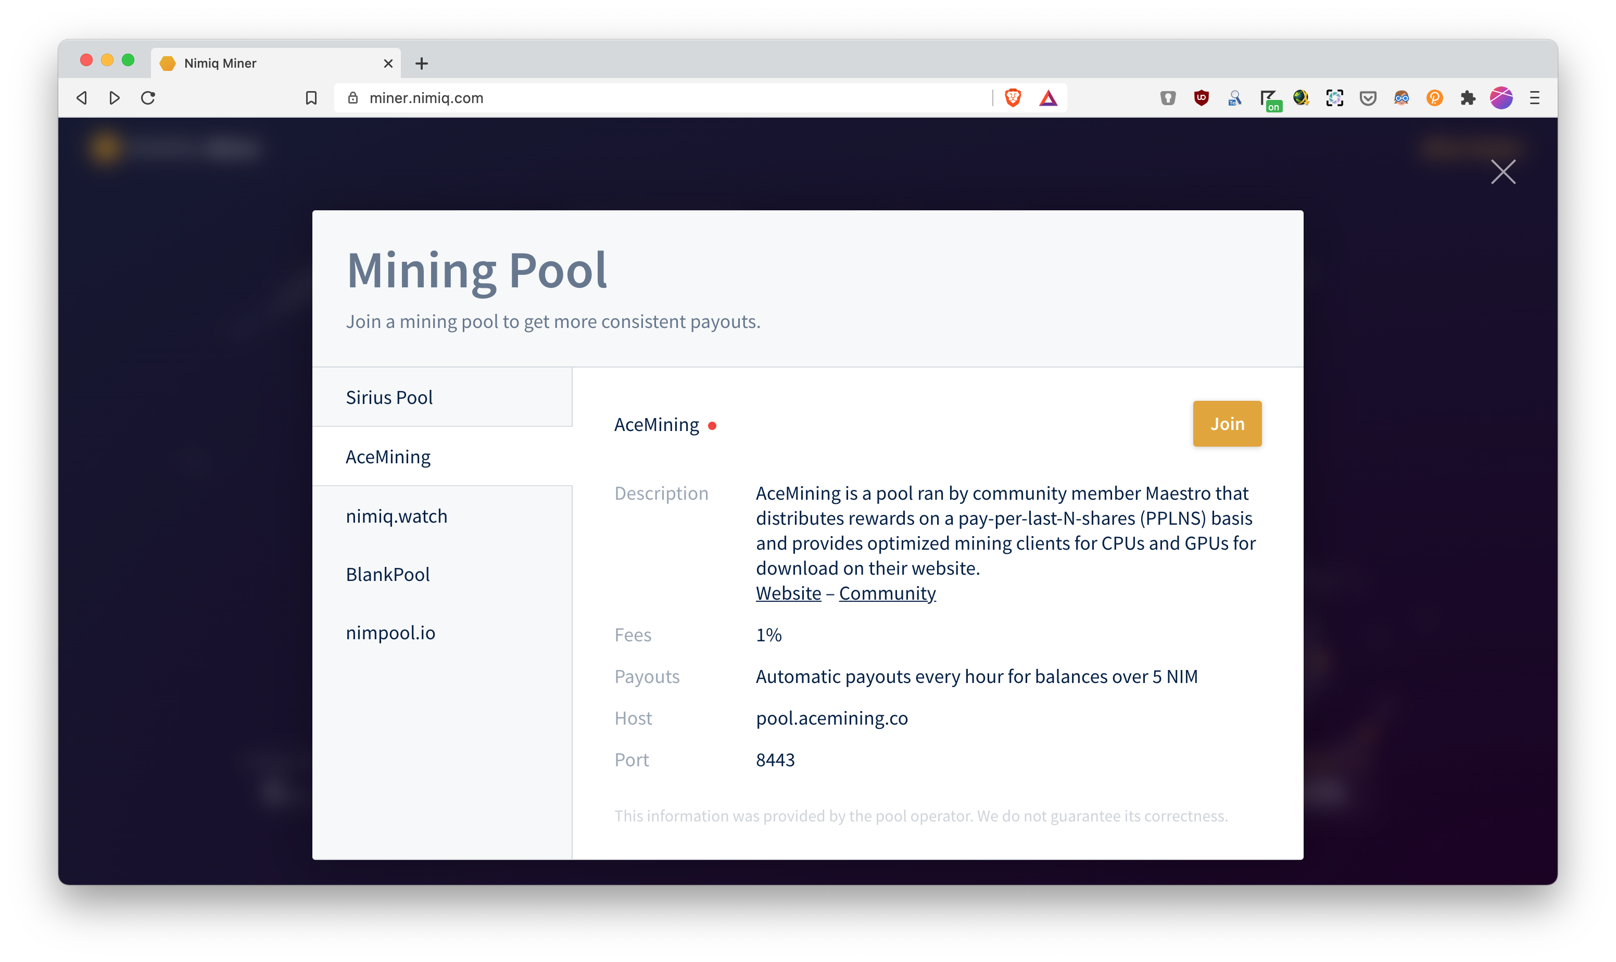The width and height of the screenshot is (1616, 962).
Task: Click the pool operator disclaimer text
Action: pyautogui.click(x=920, y=816)
